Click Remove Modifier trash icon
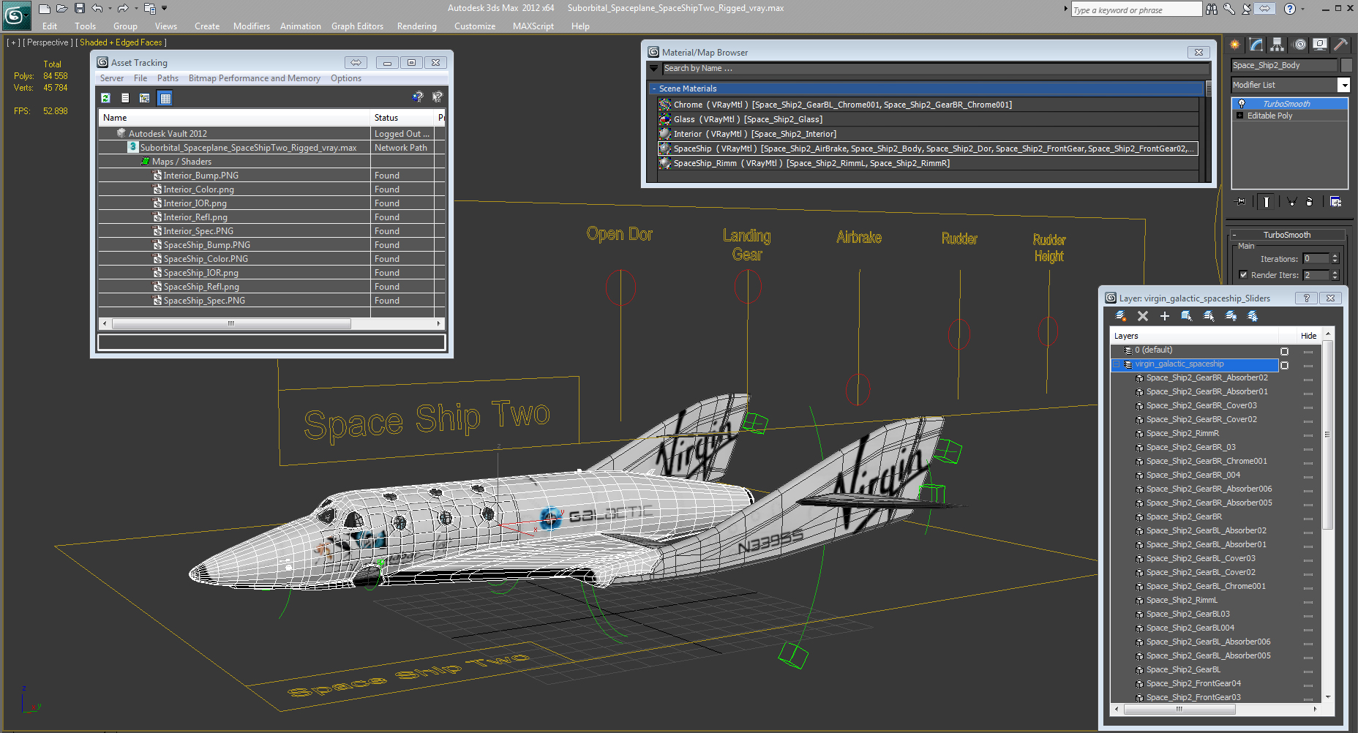 point(1310,202)
